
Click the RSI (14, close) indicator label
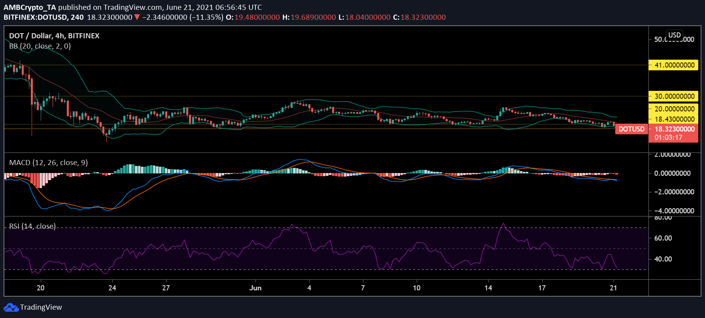(x=32, y=226)
